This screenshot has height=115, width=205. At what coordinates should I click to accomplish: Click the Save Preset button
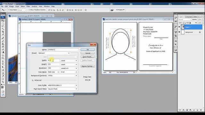point(87,57)
